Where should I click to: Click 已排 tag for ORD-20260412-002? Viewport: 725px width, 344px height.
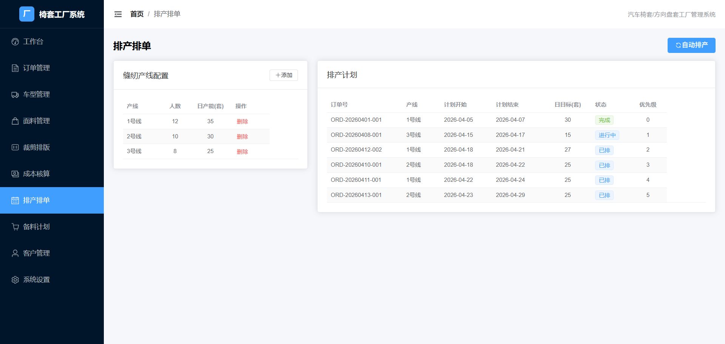point(604,150)
